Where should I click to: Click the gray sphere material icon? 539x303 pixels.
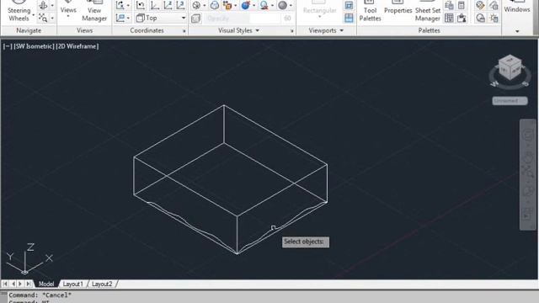click(283, 5)
